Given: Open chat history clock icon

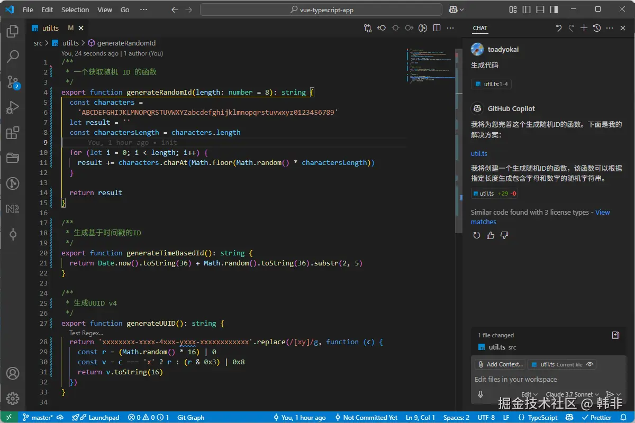Looking at the screenshot, I should pos(597,28).
